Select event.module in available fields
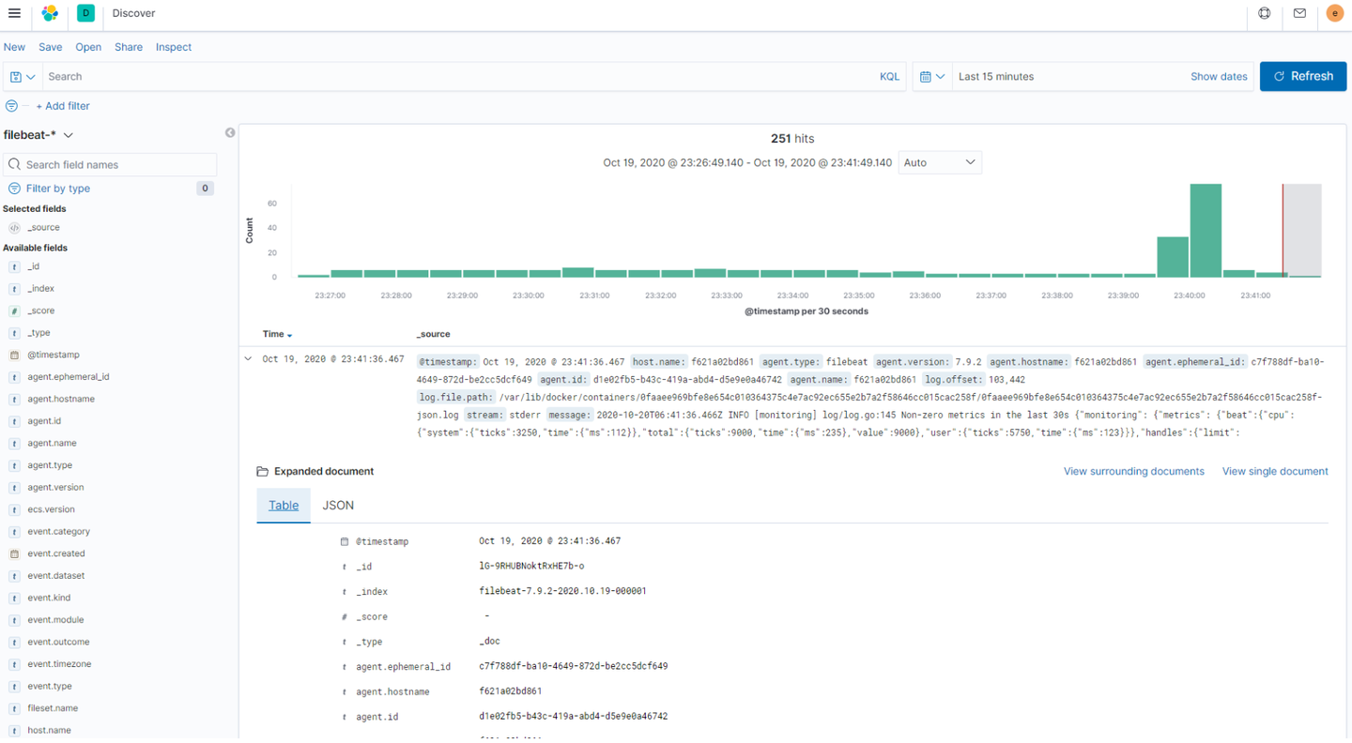Screen dimensions: 1352x743 (x=55, y=620)
